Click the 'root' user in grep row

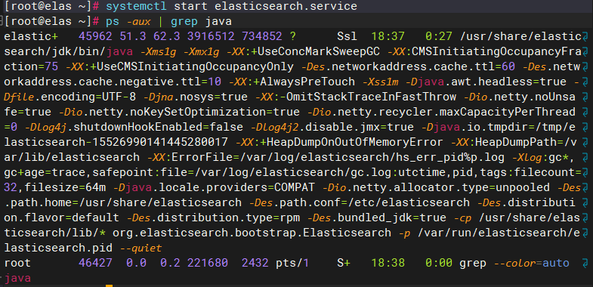click(x=17, y=263)
